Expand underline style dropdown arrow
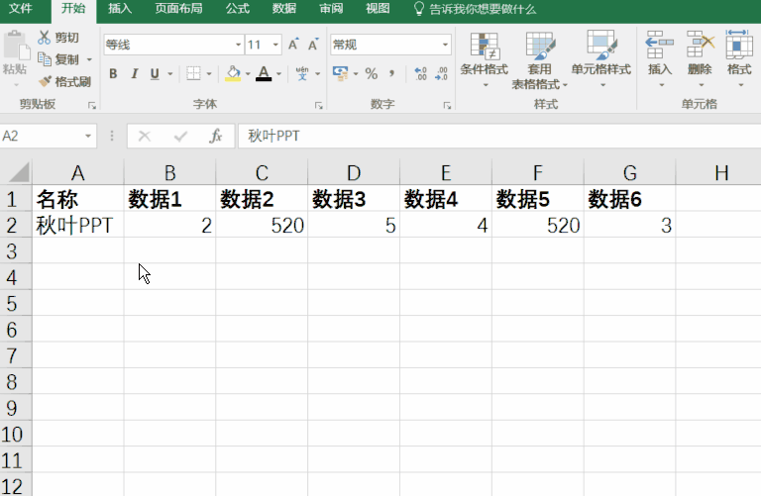The height and width of the screenshot is (496, 761). tap(169, 74)
